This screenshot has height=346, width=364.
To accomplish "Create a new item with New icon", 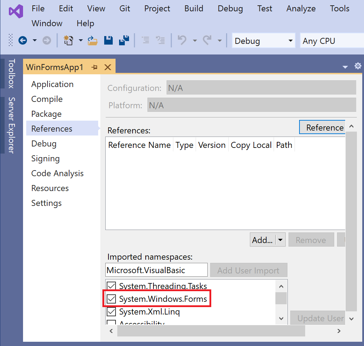I will (68, 40).
